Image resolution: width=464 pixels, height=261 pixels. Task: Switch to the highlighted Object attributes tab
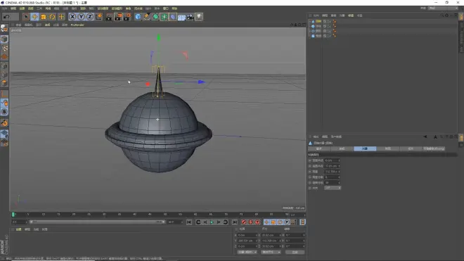click(365, 148)
